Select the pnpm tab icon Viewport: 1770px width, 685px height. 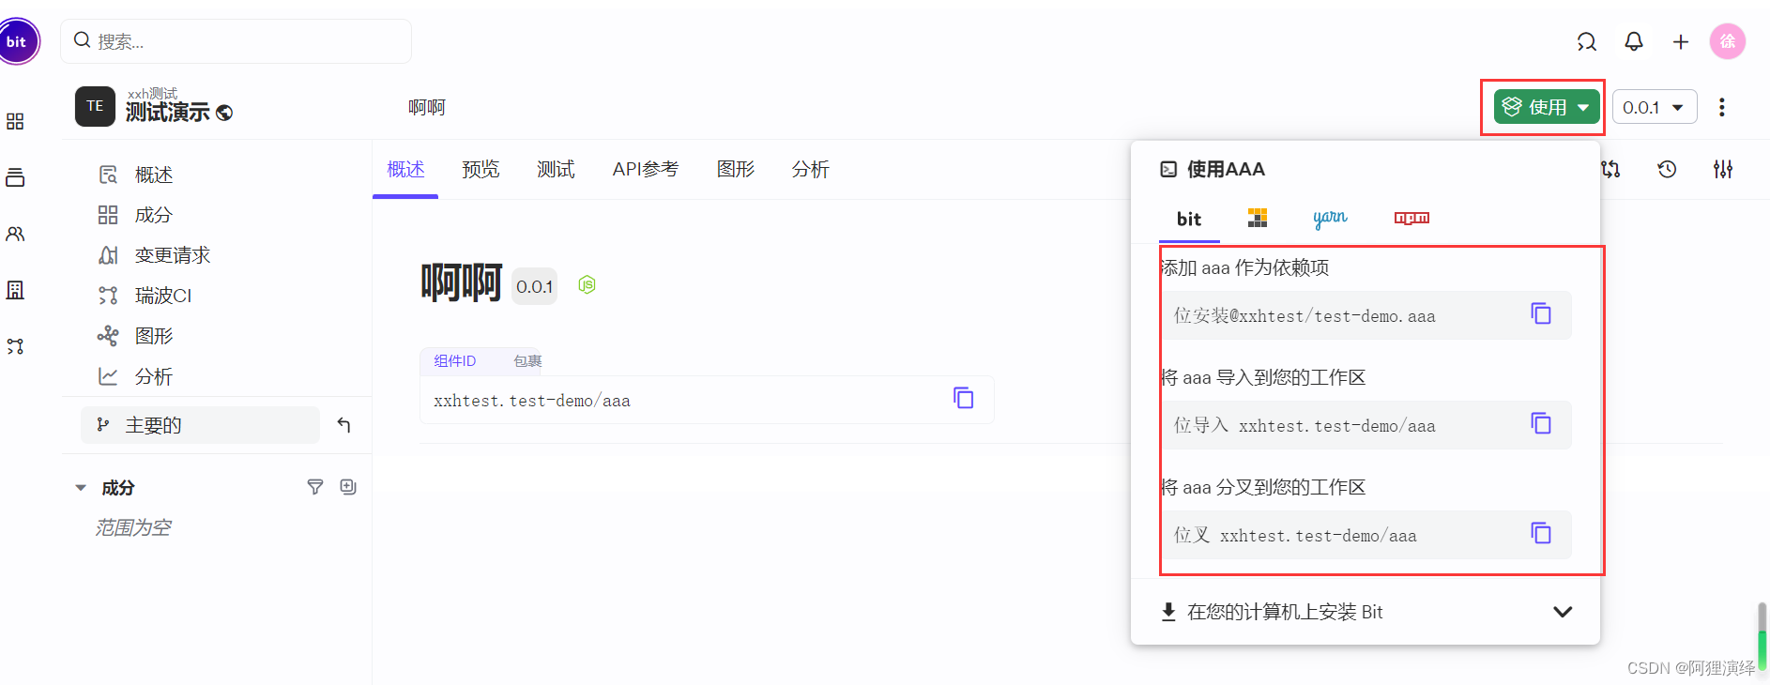1258,218
